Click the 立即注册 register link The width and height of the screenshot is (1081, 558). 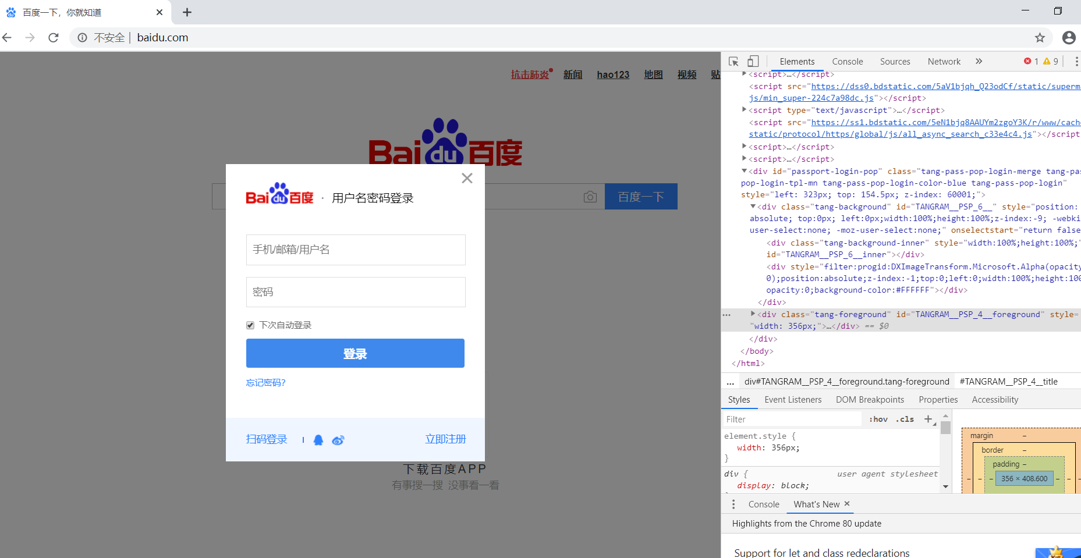(x=445, y=439)
